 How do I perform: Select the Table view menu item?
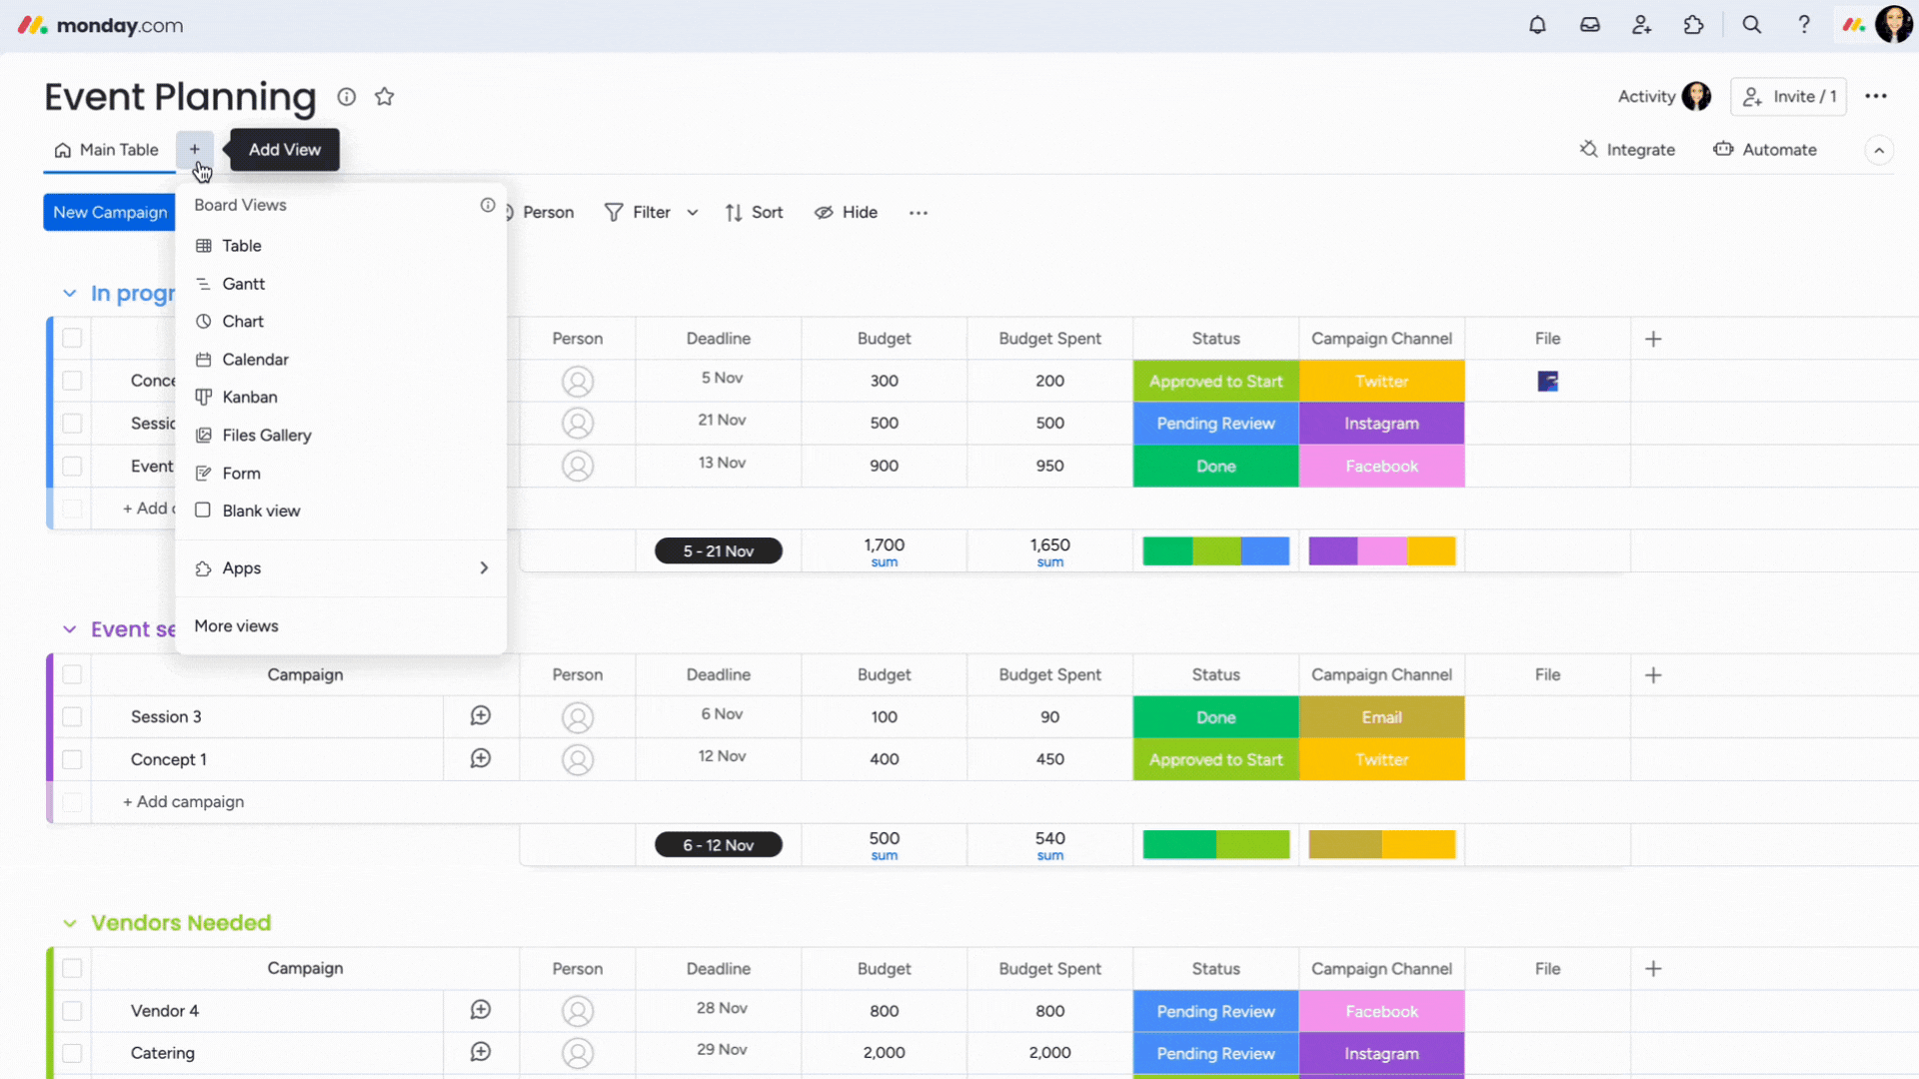[x=241, y=245]
